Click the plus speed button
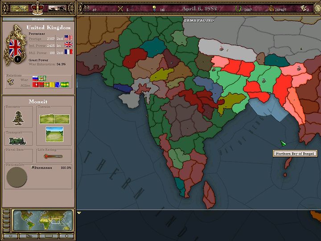The image size is (321, 241). click(66, 236)
